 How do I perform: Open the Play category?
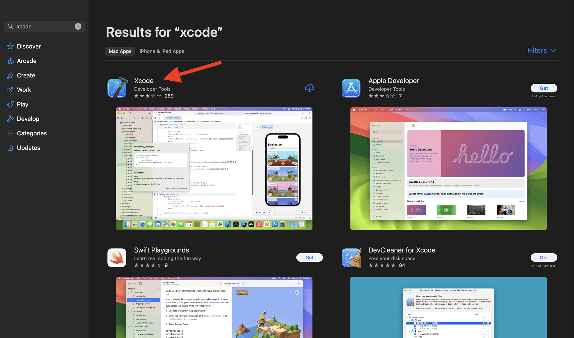click(22, 104)
